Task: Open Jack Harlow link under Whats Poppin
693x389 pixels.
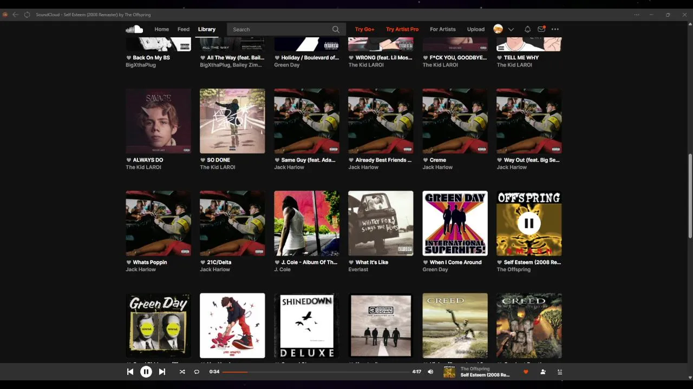Action: coord(141,270)
